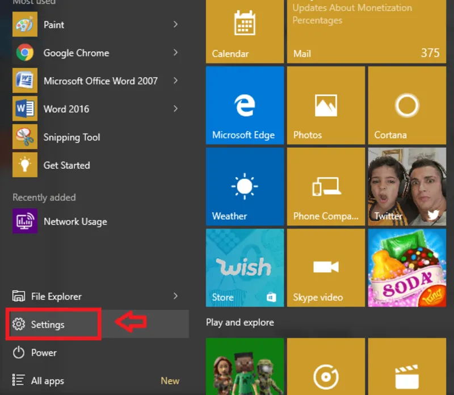Expand Google Chrome jump list arrow

[175, 53]
